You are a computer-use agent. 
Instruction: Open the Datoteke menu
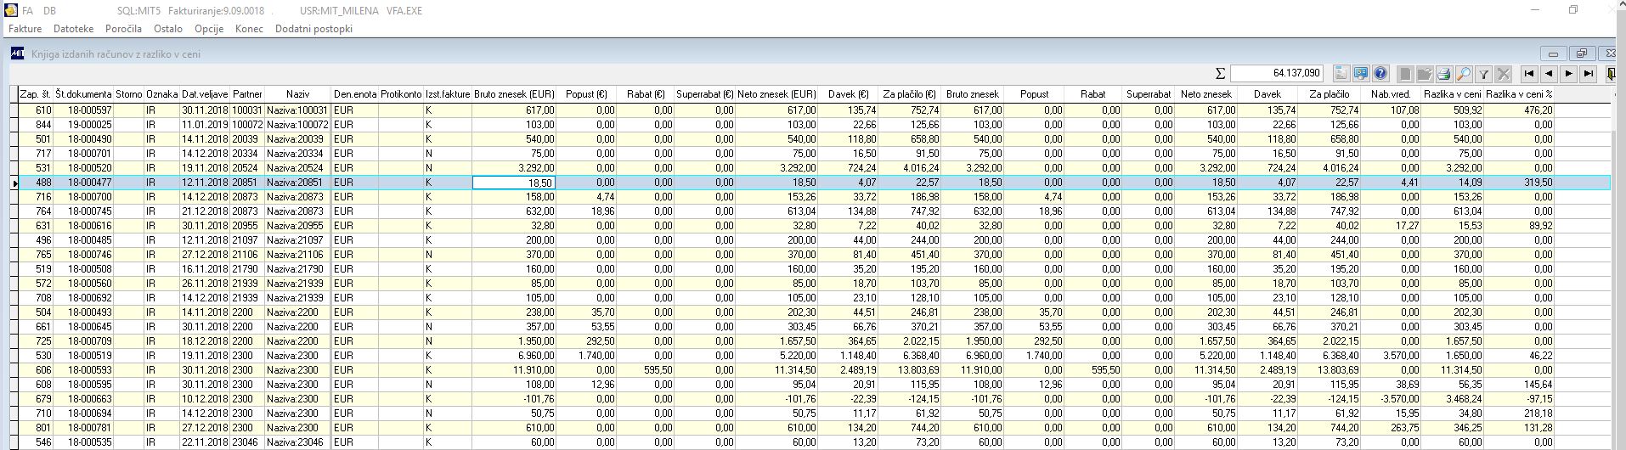pos(73,29)
